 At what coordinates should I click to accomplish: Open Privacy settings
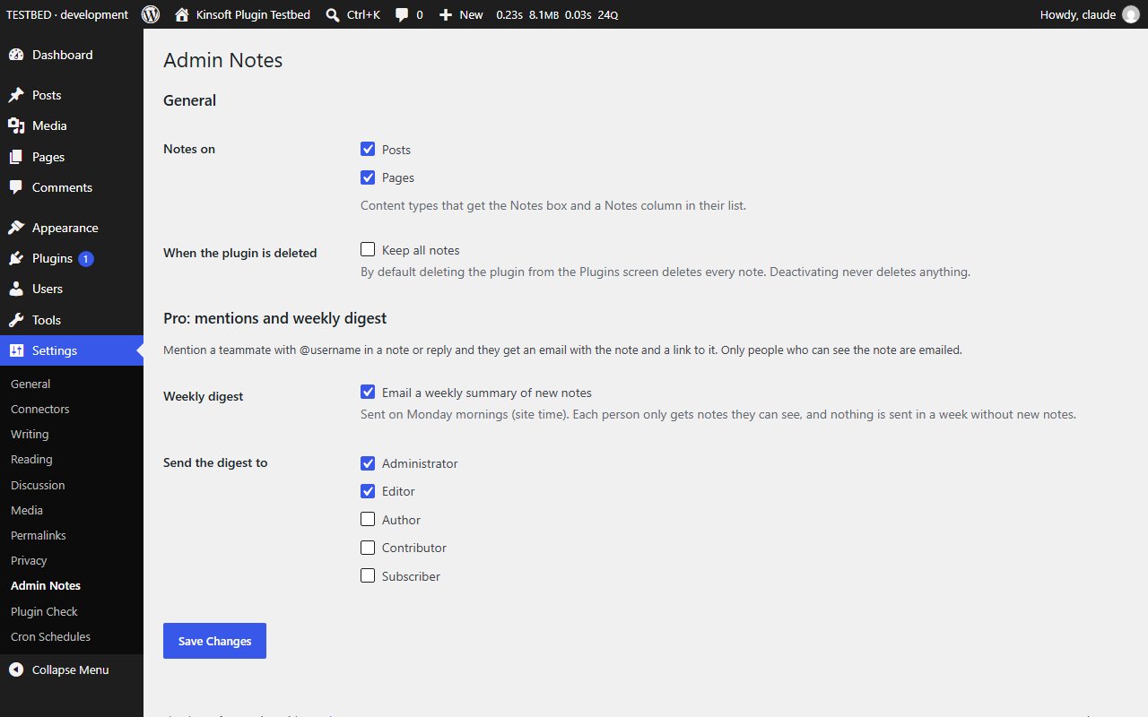[x=72, y=560]
